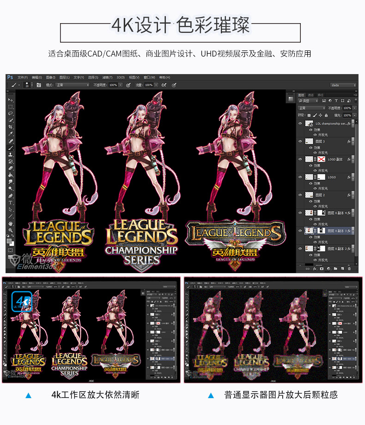Screen dimensions: 365x425
Task: Select the History Brush tool in the large window
Action: click(11, 161)
